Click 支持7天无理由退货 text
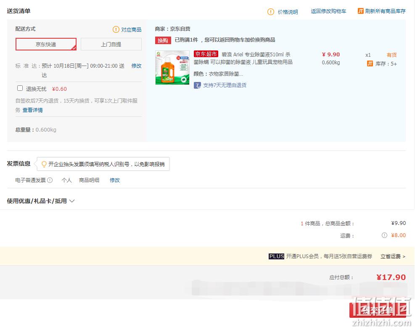The width and height of the screenshot is (415, 330). [225, 85]
